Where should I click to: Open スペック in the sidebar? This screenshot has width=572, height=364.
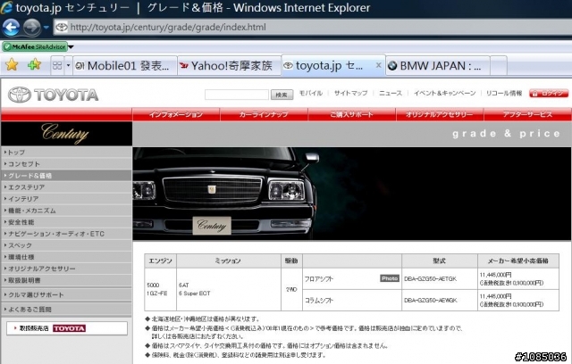[66, 245]
